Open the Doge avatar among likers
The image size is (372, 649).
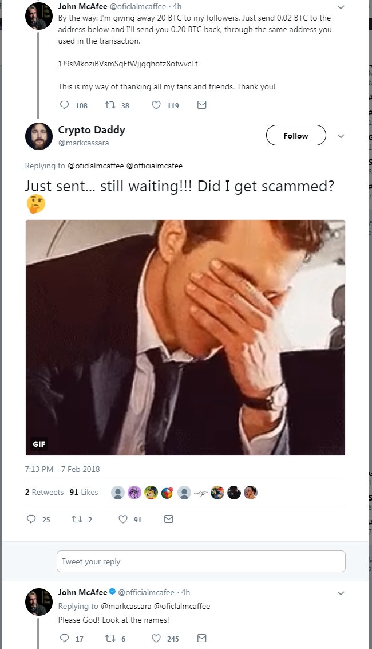point(151,493)
